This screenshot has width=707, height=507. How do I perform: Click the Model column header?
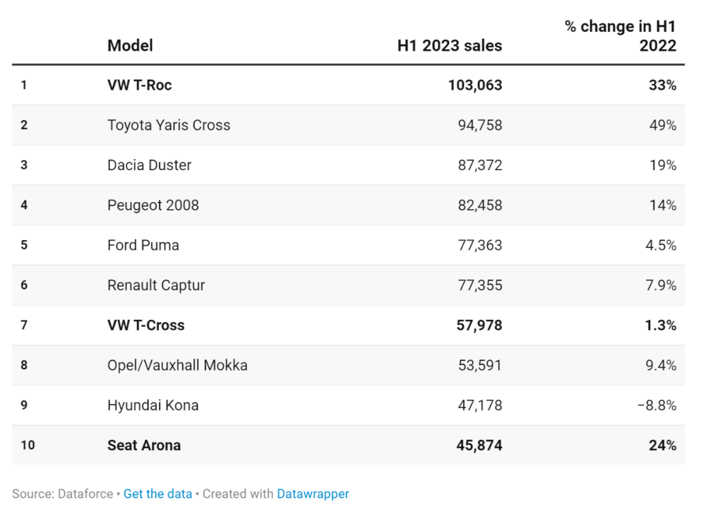[130, 45]
